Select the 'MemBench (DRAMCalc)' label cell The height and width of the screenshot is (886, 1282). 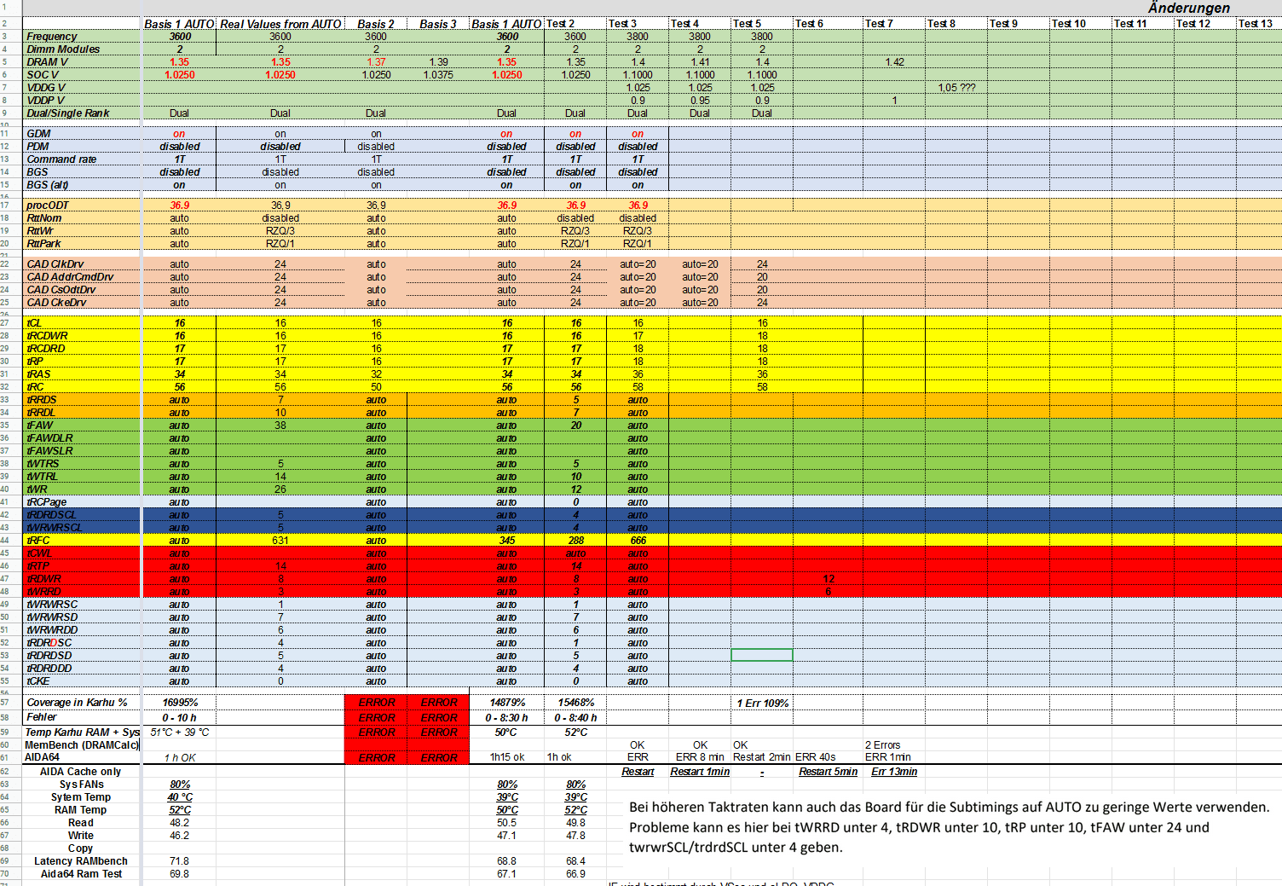click(x=82, y=745)
